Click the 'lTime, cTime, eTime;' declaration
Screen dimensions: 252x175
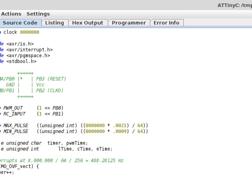(85, 149)
